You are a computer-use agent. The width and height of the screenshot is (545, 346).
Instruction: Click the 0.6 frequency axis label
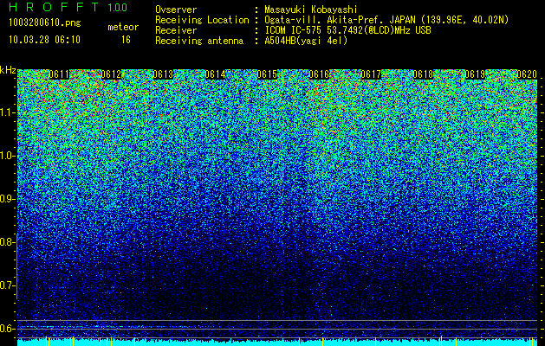pos(7,329)
